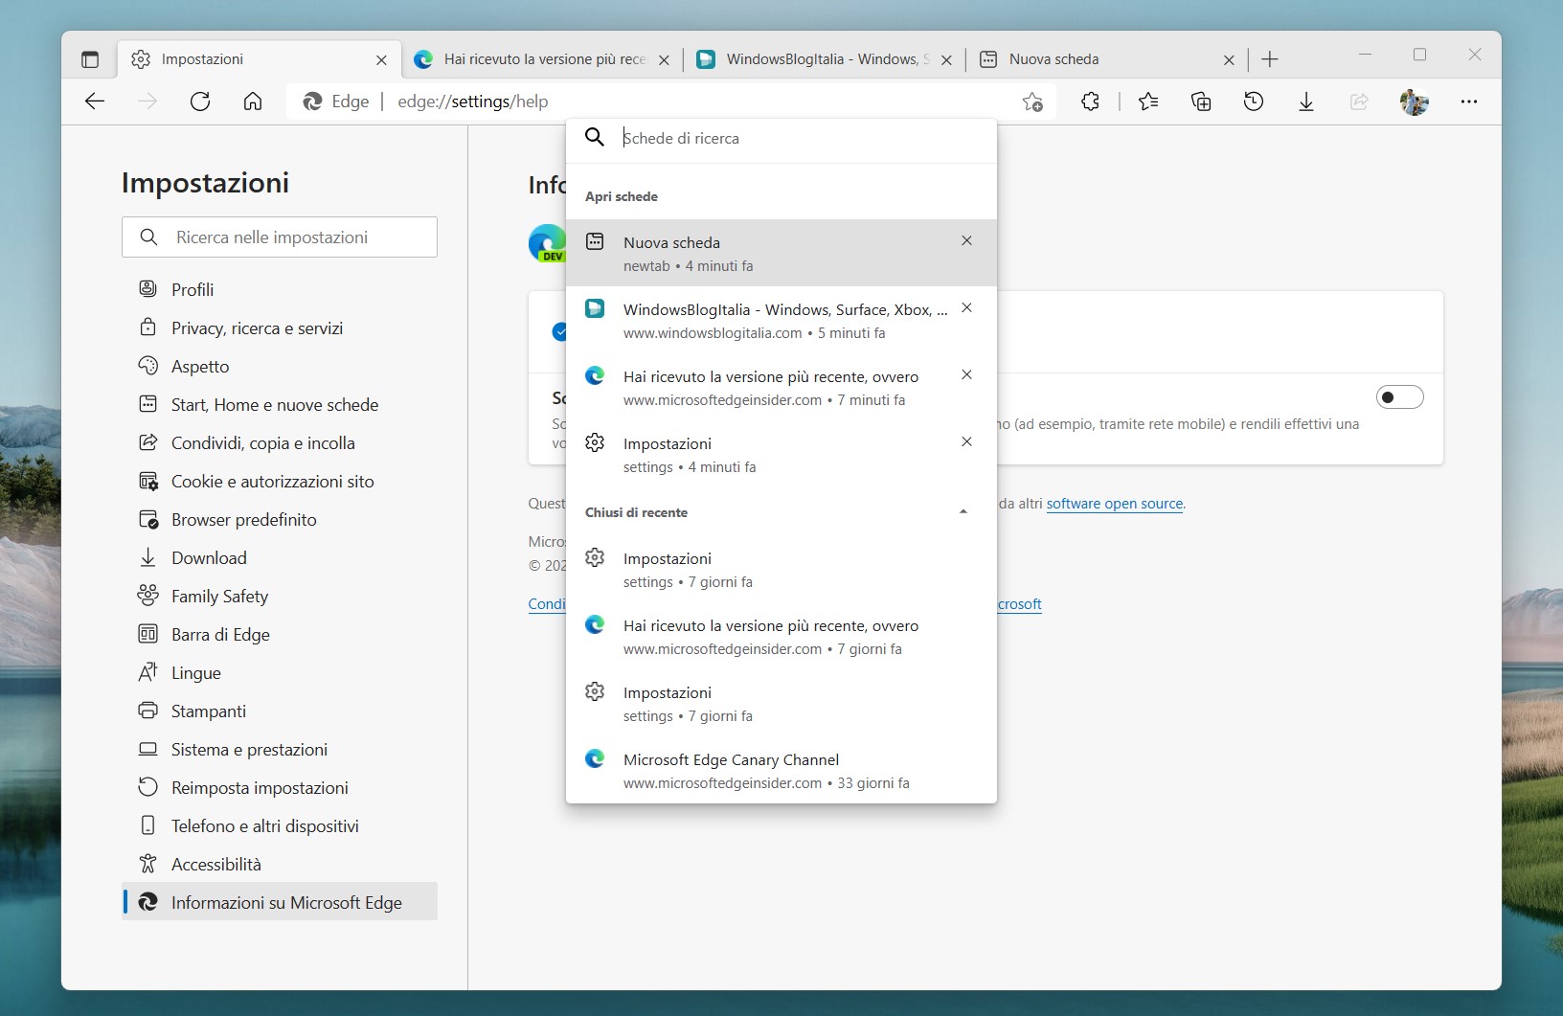Open 'Start, Home e nuove schede' settings

pyautogui.click(x=280, y=404)
